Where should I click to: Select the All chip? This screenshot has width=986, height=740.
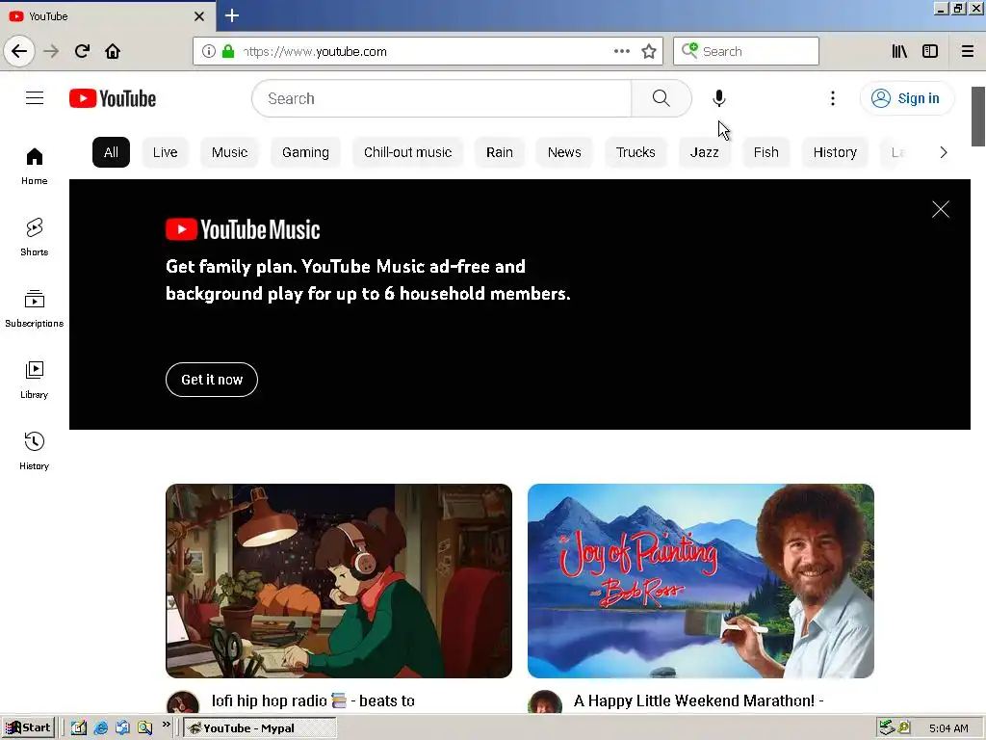click(112, 152)
